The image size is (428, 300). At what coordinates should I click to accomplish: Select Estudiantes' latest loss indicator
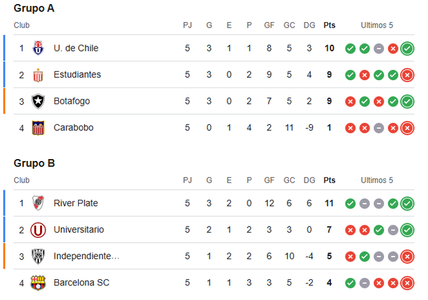click(x=407, y=75)
